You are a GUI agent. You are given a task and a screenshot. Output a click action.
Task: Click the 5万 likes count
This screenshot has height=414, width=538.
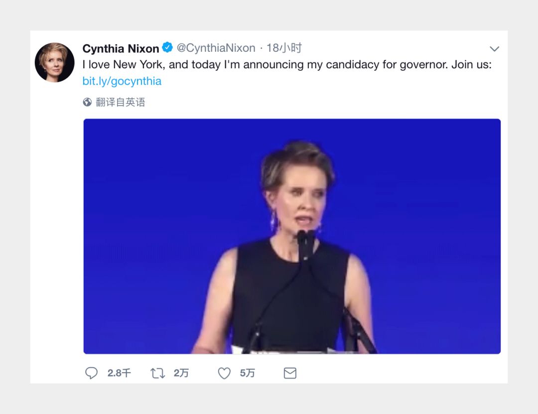(247, 373)
